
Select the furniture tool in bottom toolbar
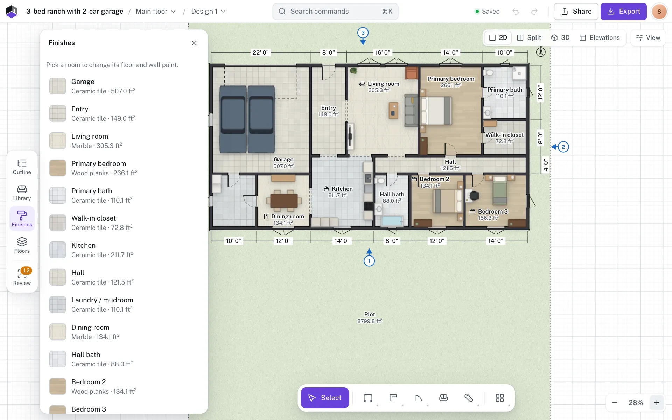443,398
